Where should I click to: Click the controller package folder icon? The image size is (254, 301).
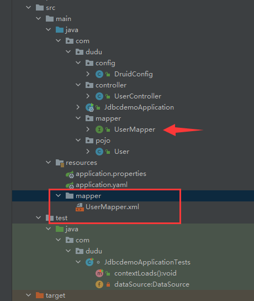[x=89, y=85]
